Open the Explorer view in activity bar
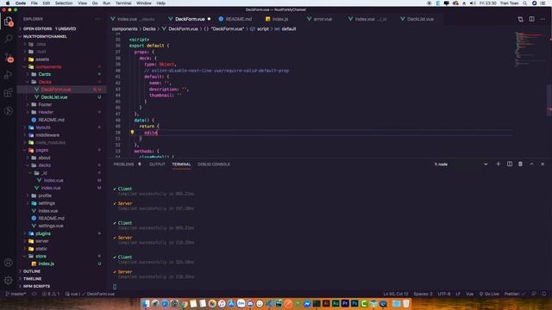 [8, 22]
